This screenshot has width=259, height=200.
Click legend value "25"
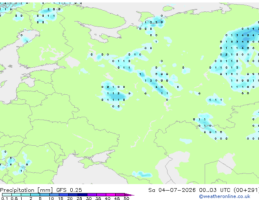pos(79,198)
